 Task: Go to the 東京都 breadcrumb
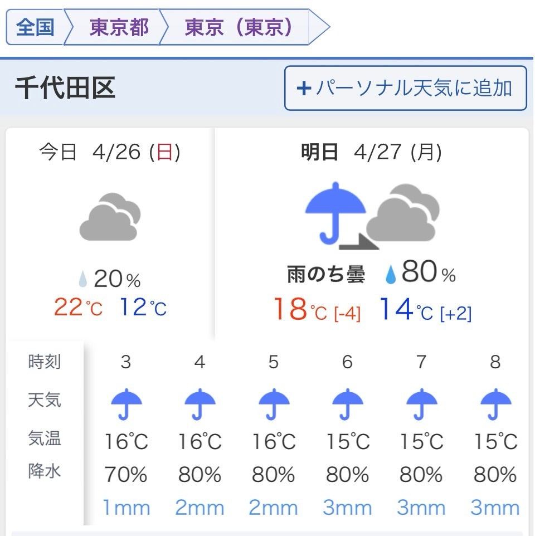pyautogui.click(x=119, y=27)
